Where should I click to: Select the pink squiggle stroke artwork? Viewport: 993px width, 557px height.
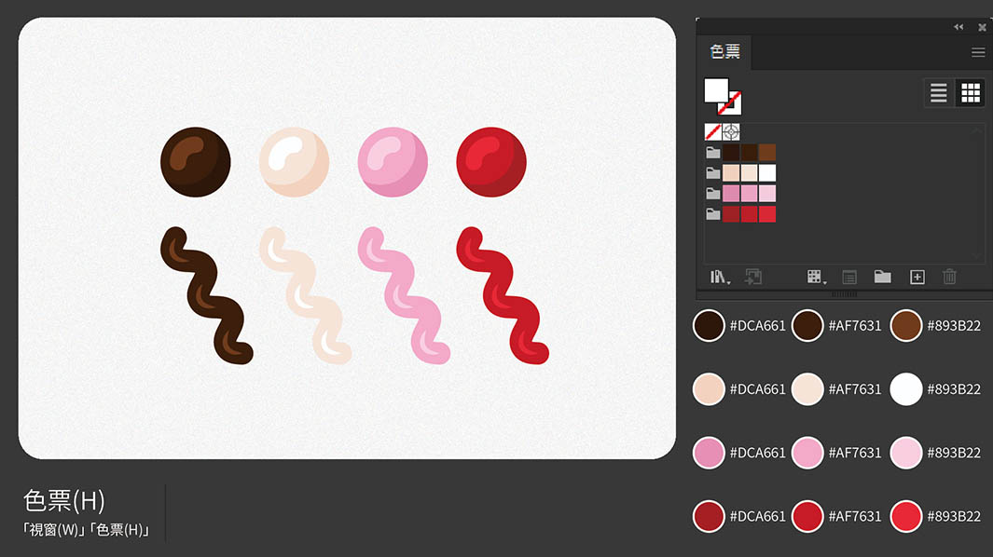coord(406,296)
